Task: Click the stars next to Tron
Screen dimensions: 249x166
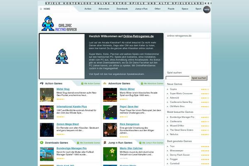Action: pos(205,146)
